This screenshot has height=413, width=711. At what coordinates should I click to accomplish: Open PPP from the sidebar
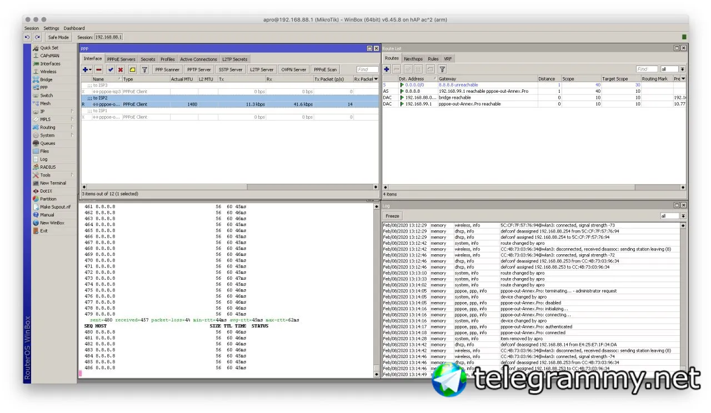[44, 87]
